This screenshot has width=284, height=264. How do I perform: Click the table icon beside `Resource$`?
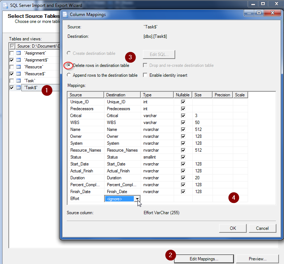(x=18, y=74)
